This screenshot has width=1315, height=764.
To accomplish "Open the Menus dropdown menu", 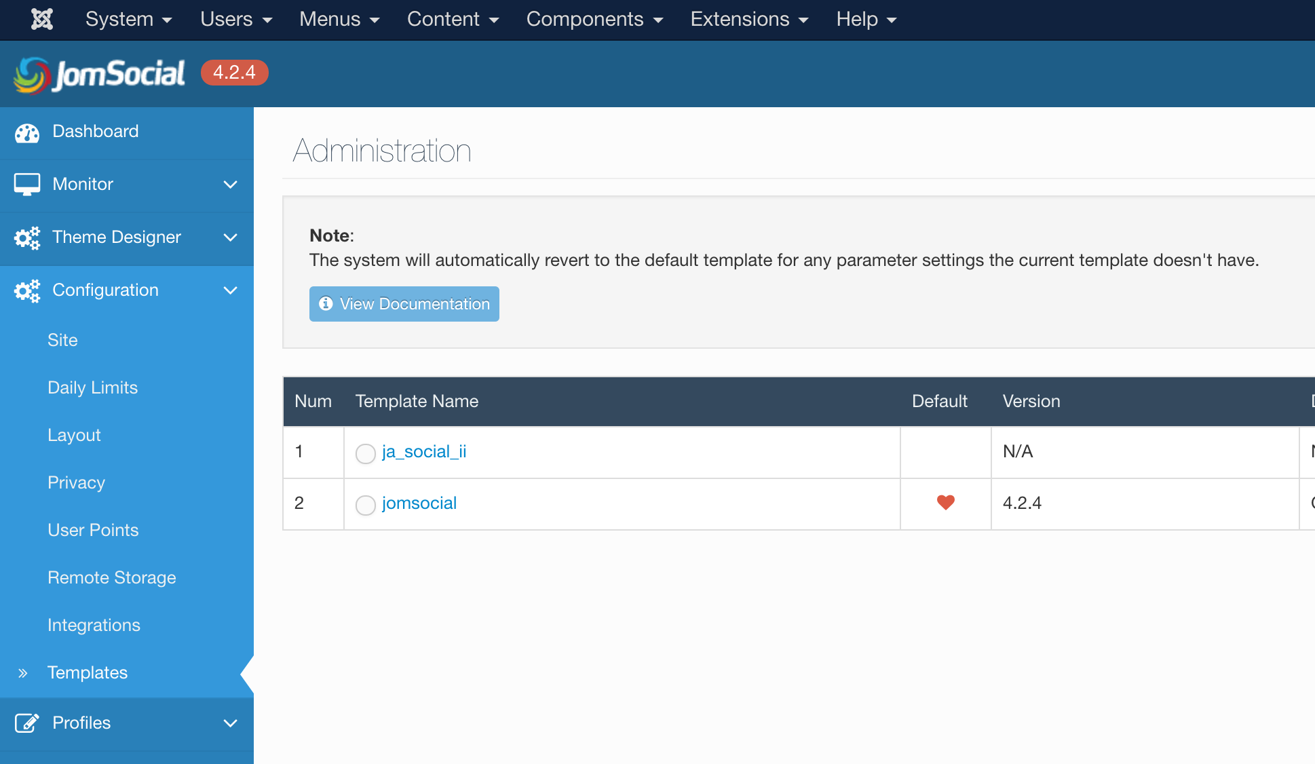I will click(x=339, y=19).
